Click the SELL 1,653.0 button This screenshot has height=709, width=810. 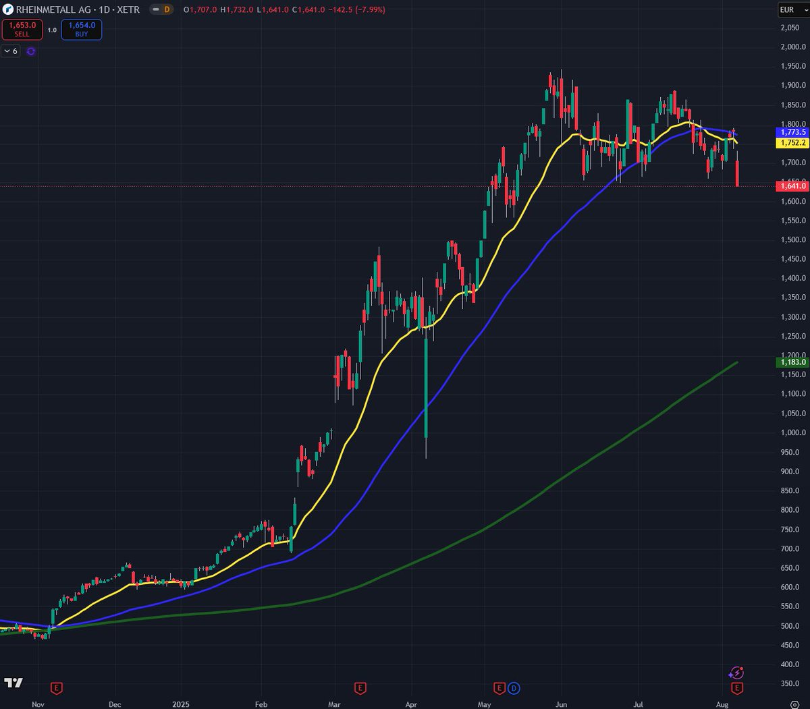click(x=22, y=30)
